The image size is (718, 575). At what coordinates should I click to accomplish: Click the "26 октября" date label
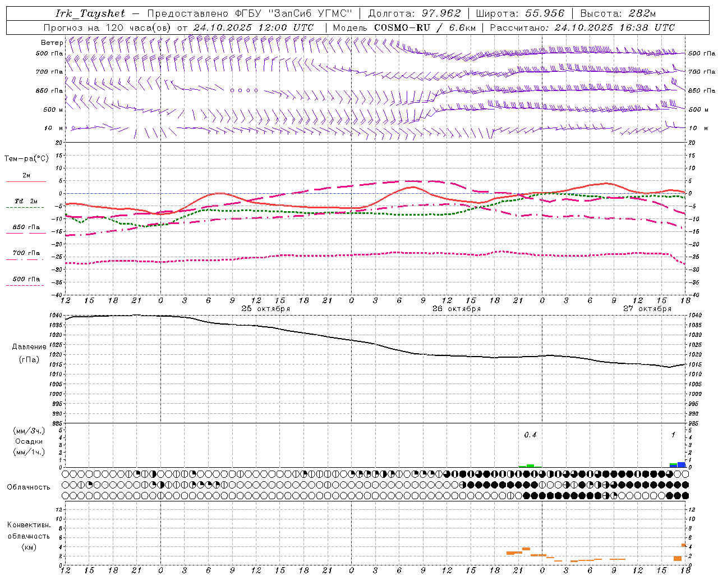(x=457, y=309)
